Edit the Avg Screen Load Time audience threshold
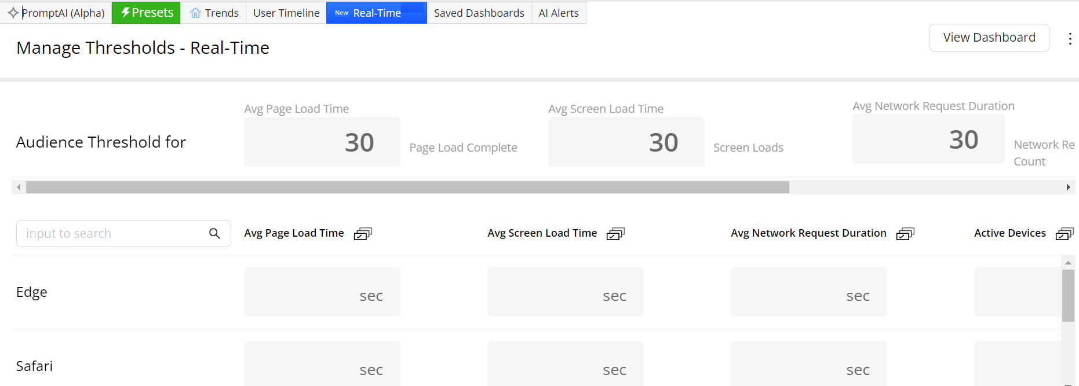Viewport: 1079px width, 386px height. pyautogui.click(x=626, y=142)
